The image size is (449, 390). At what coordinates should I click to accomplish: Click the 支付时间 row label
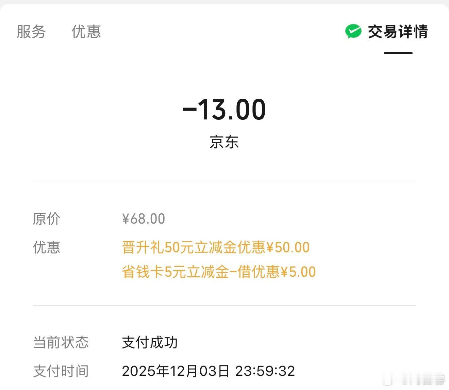click(61, 371)
